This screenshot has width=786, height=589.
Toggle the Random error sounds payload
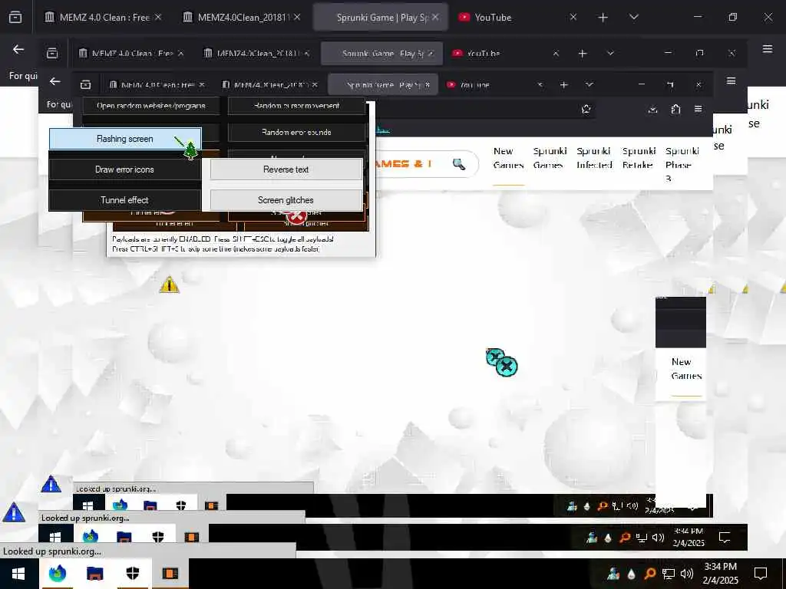pos(297,132)
